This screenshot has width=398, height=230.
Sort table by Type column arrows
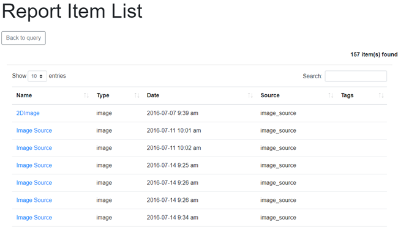coord(137,95)
